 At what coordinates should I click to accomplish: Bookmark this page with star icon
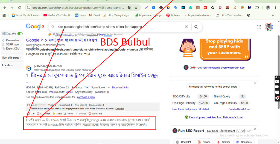(x=136, y=8)
